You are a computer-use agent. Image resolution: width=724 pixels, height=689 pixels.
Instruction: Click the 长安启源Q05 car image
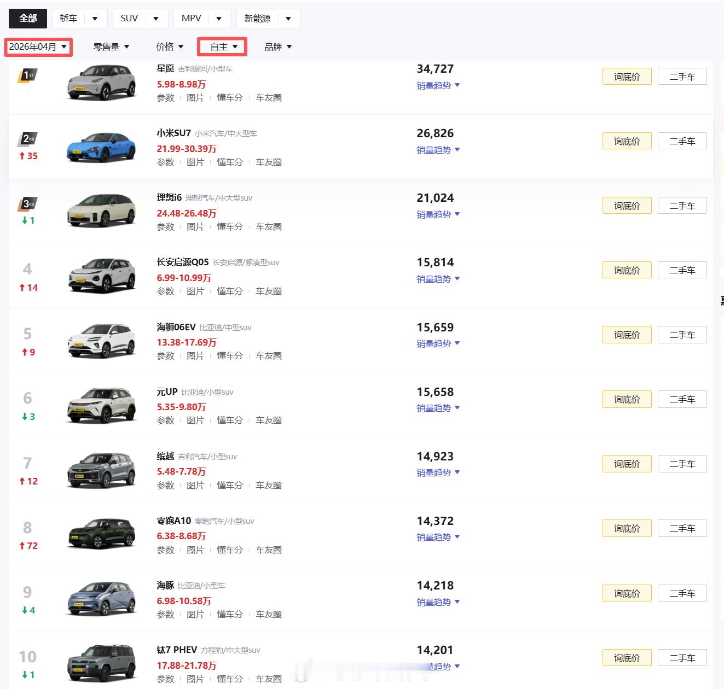click(101, 276)
